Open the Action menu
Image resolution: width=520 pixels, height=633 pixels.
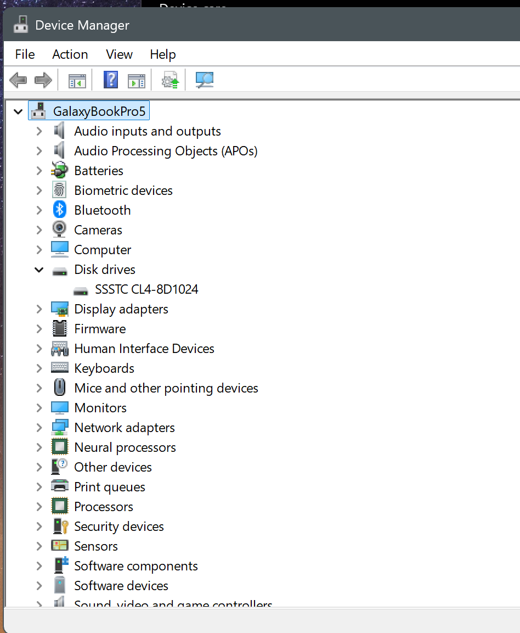[70, 54]
